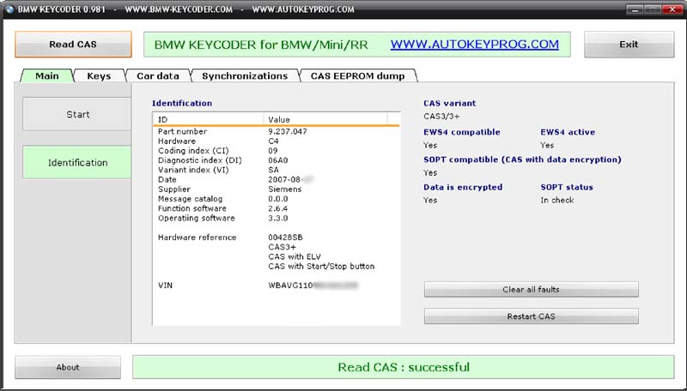Viewport: 687px width, 391px height.
Task: Click the 00428SB hardware reference value
Action: [x=285, y=237]
